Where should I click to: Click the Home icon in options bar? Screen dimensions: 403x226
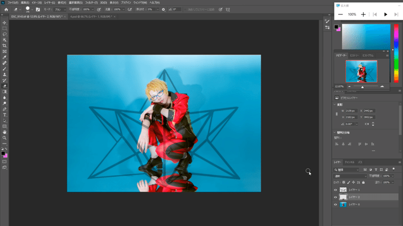click(6, 10)
